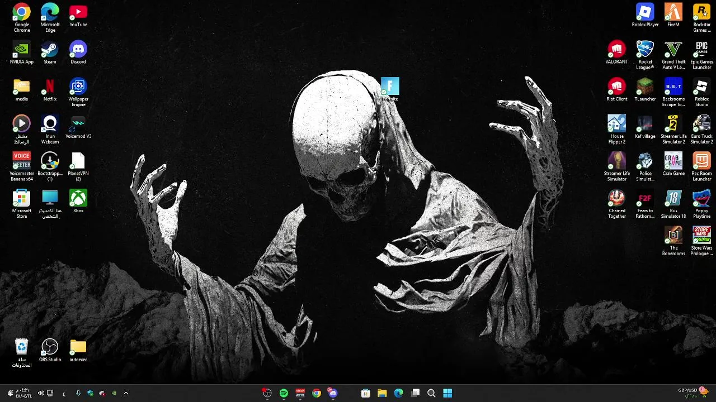Switch to Discord on the taskbar

pos(333,393)
